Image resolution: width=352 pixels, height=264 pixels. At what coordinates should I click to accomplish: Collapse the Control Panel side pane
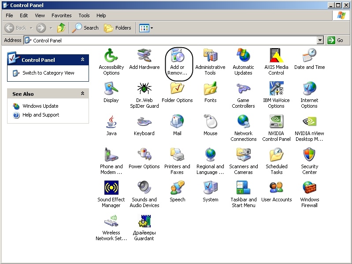[82, 60]
